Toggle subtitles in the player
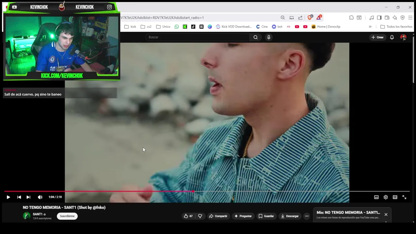416x234 pixels. click(x=376, y=197)
